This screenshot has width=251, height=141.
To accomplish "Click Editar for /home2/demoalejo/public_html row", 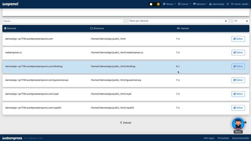I will click(x=238, y=39).
